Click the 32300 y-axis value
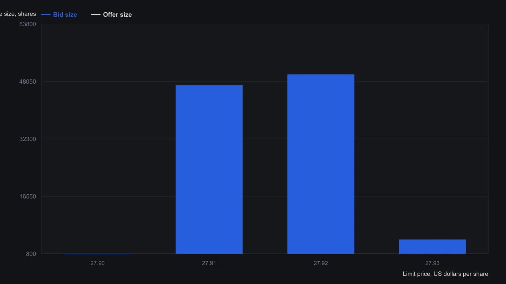The image size is (506, 284). (x=28, y=139)
